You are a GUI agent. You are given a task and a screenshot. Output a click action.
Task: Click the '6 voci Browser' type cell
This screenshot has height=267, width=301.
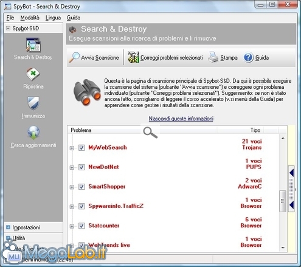pyautogui.click(x=251, y=223)
